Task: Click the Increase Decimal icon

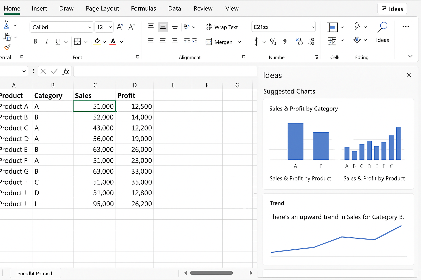Action: pos(300,41)
